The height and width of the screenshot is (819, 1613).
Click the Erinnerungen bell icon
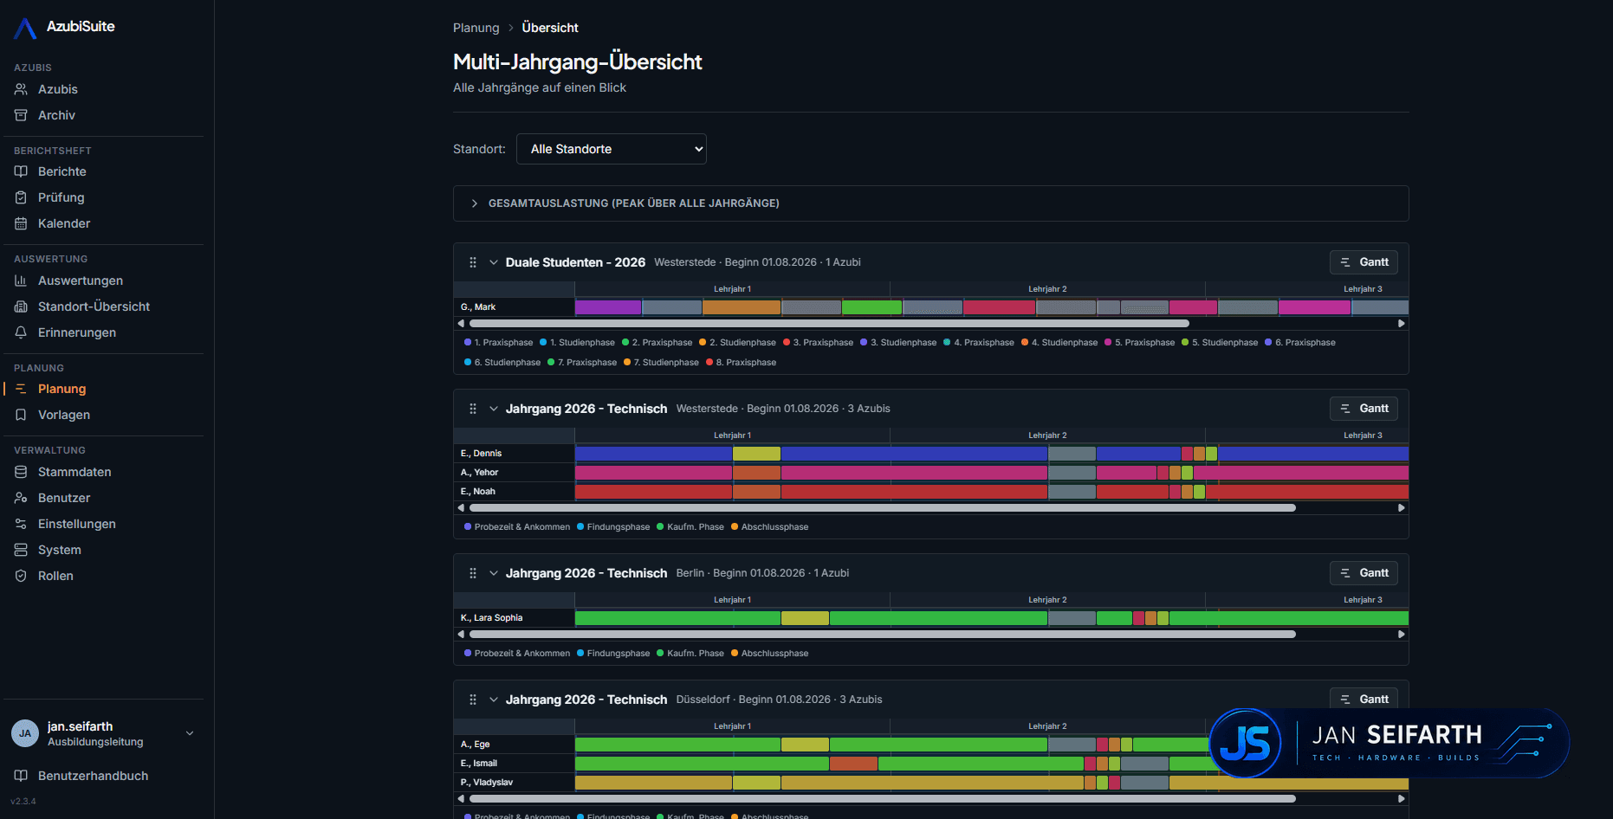pos(21,332)
